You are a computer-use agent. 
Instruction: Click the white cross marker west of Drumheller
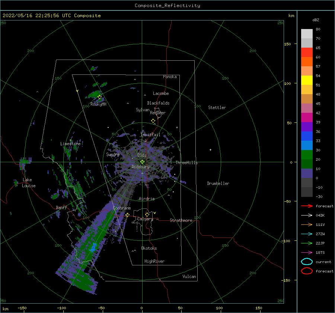tap(210, 150)
